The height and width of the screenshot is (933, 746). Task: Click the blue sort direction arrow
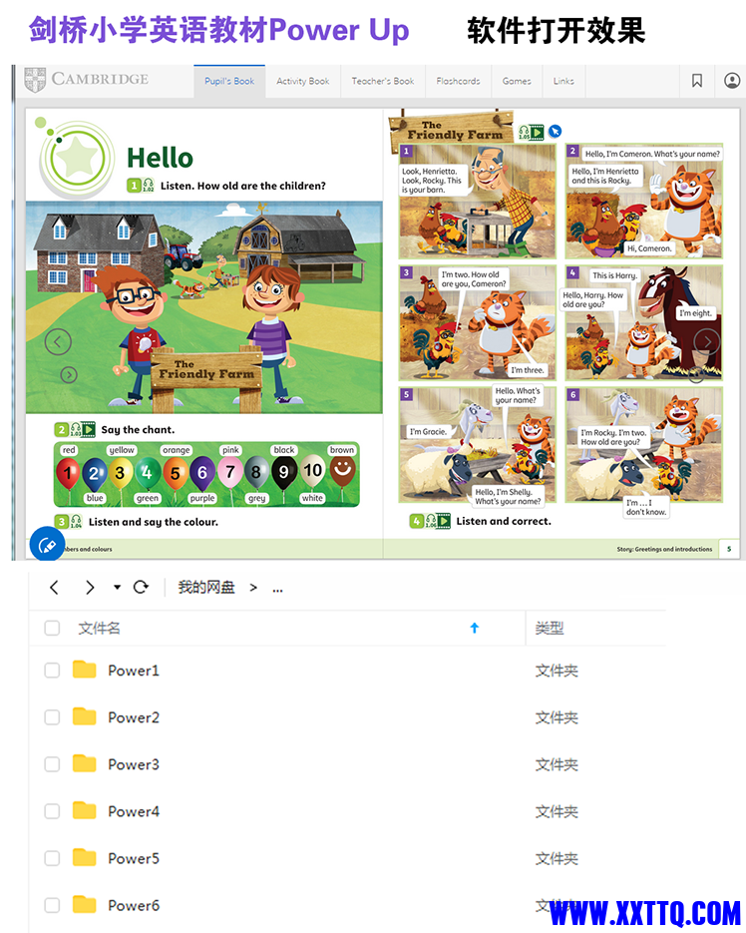click(x=474, y=628)
